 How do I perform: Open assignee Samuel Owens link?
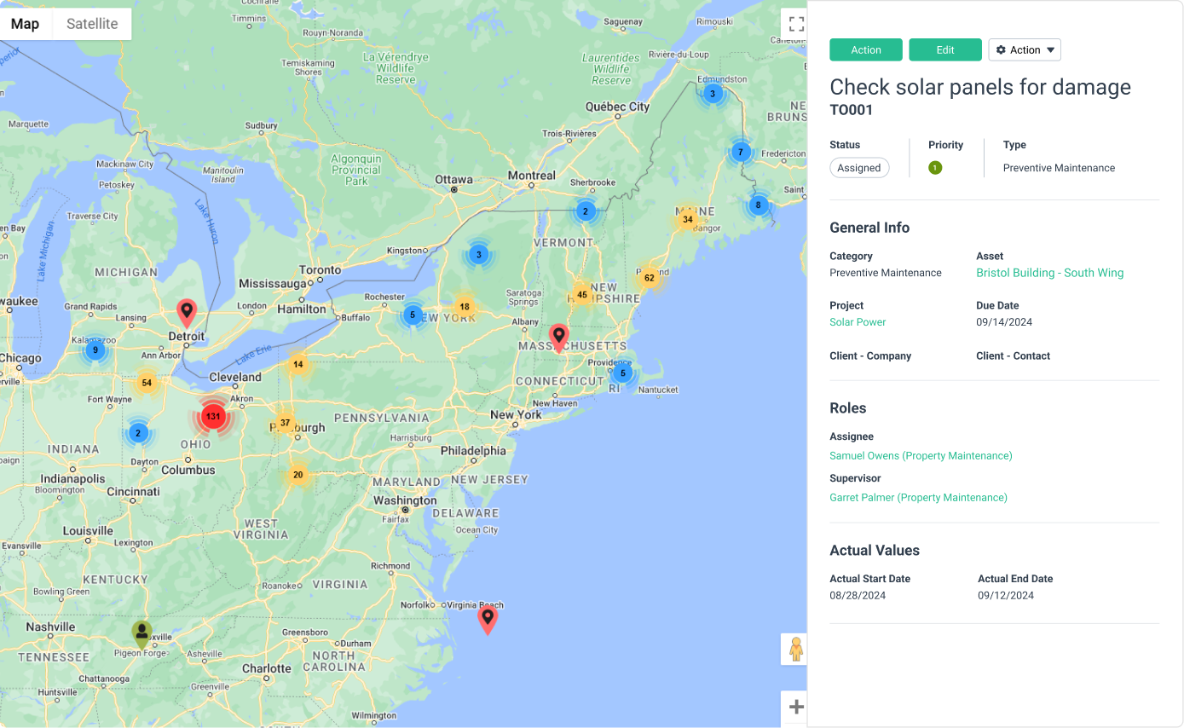tap(921, 456)
